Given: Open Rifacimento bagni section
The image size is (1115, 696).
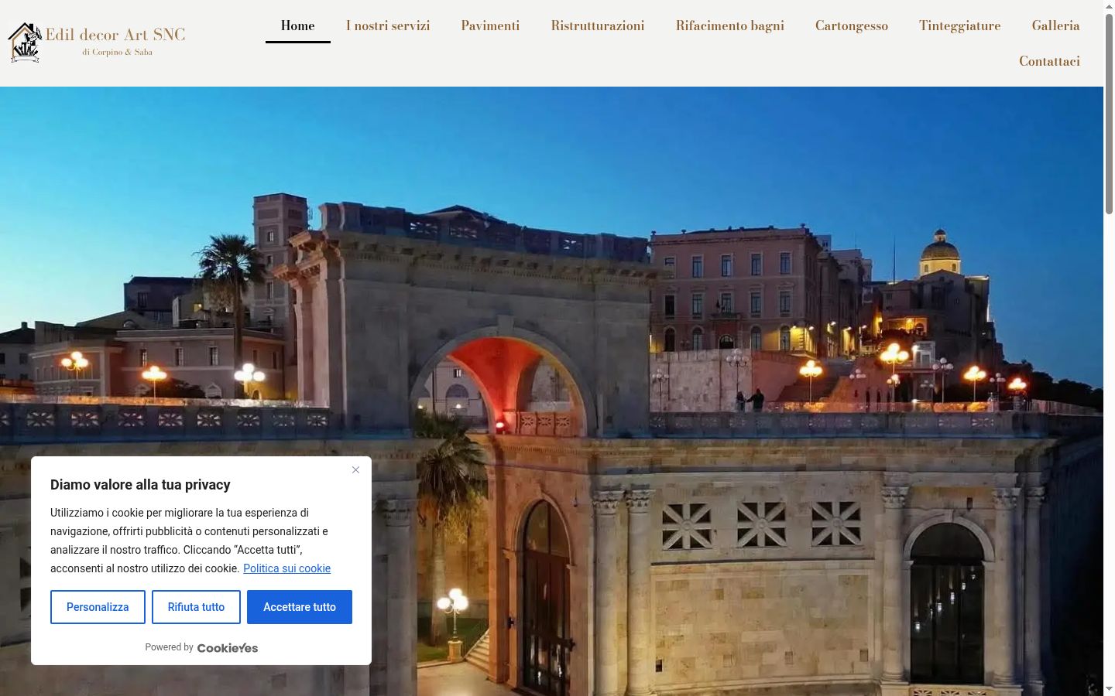Looking at the screenshot, I should point(730,26).
